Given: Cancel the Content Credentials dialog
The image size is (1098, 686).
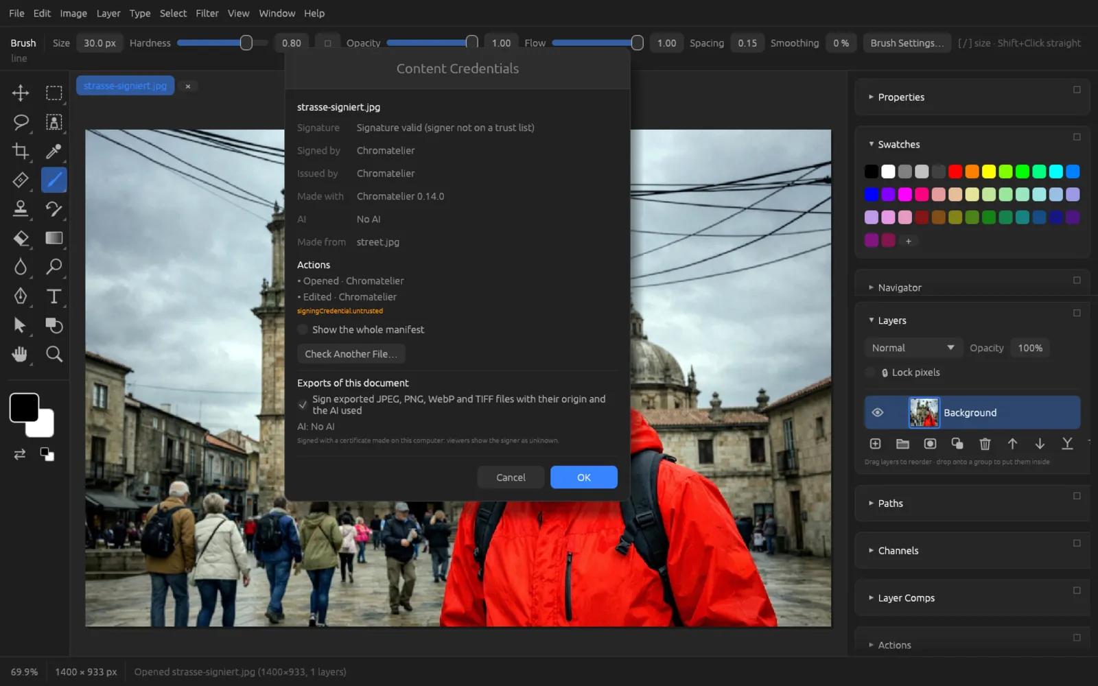Looking at the screenshot, I should 511,477.
